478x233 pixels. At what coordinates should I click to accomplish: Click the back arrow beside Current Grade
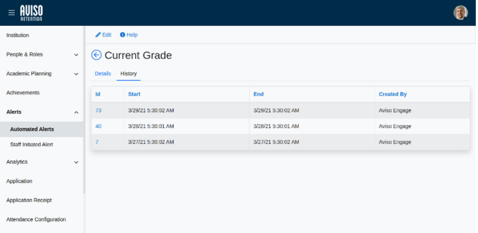coord(96,55)
